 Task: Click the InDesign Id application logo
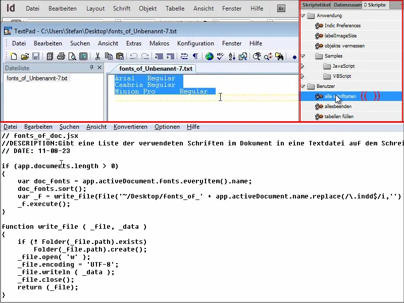pos(11,8)
